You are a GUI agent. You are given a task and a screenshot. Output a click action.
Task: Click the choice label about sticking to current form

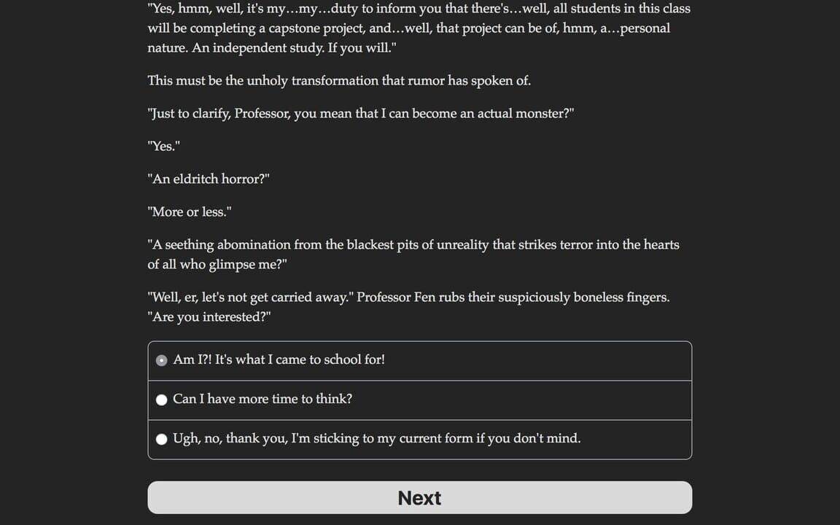(x=377, y=438)
